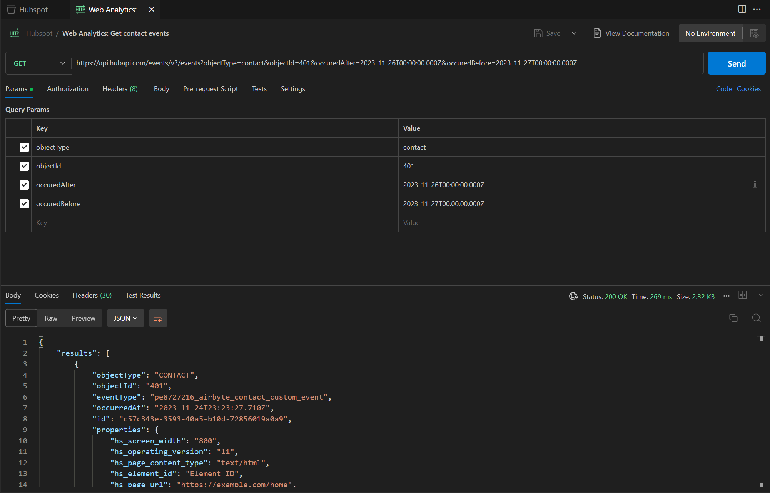Click the two-pane view split icon
770x493 pixels.
click(x=742, y=9)
